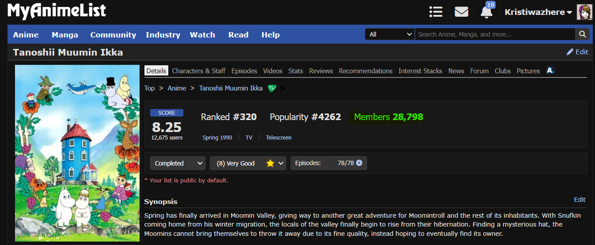This screenshot has width=595, height=245.
Task: Open the Anime menu
Action: coord(26,35)
